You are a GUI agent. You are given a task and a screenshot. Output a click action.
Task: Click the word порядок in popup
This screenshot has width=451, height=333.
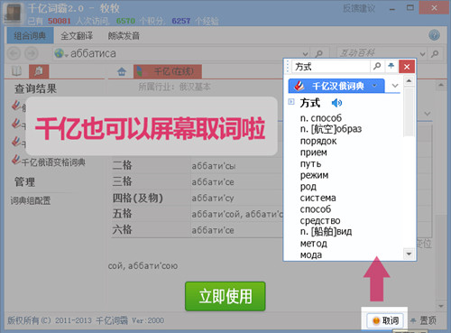[318, 141]
